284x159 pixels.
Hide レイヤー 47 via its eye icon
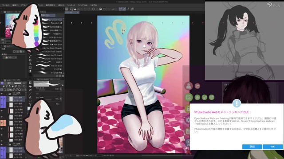click(x=2, y=117)
